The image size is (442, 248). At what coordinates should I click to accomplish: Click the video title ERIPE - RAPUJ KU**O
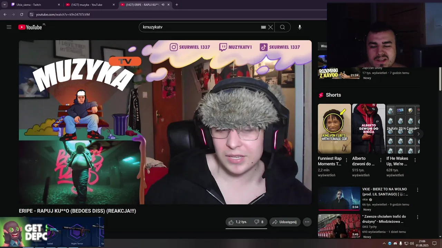77,211
